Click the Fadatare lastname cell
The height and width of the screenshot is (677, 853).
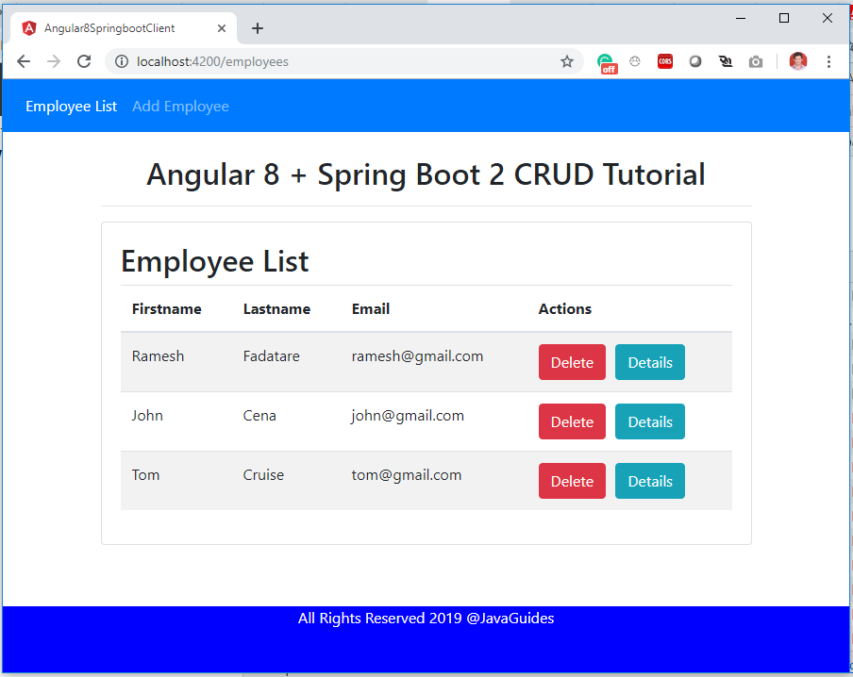coord(271,356)
